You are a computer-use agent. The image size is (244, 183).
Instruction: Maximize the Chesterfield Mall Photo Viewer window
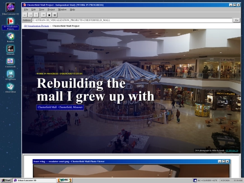[223, 161]
